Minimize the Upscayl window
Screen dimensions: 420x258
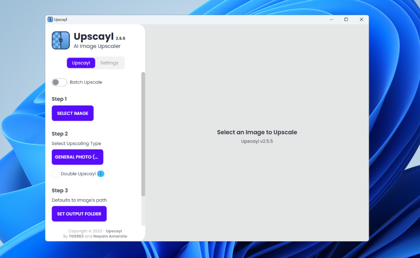tap(331, 19)
